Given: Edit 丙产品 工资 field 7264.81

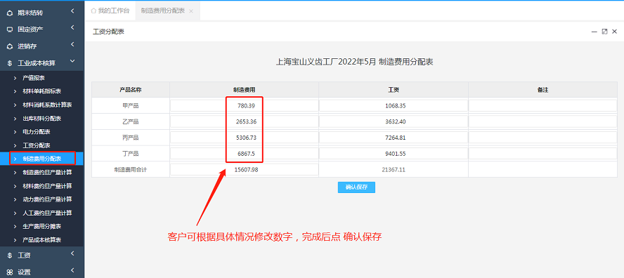Looking at the screenshot, I should pos(394,138).
